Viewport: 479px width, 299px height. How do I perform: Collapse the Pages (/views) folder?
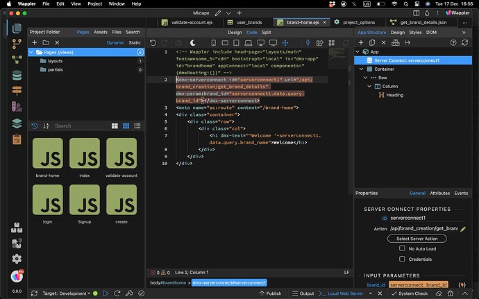click(31, 52)
